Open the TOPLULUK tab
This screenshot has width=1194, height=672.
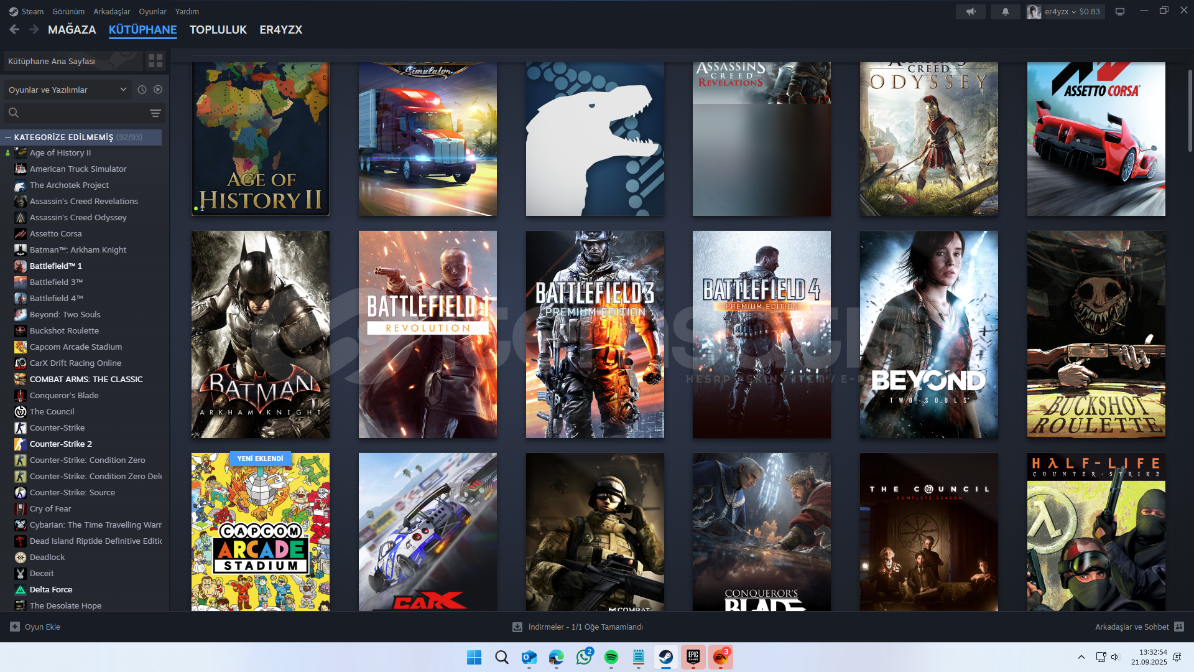(218, 29)
